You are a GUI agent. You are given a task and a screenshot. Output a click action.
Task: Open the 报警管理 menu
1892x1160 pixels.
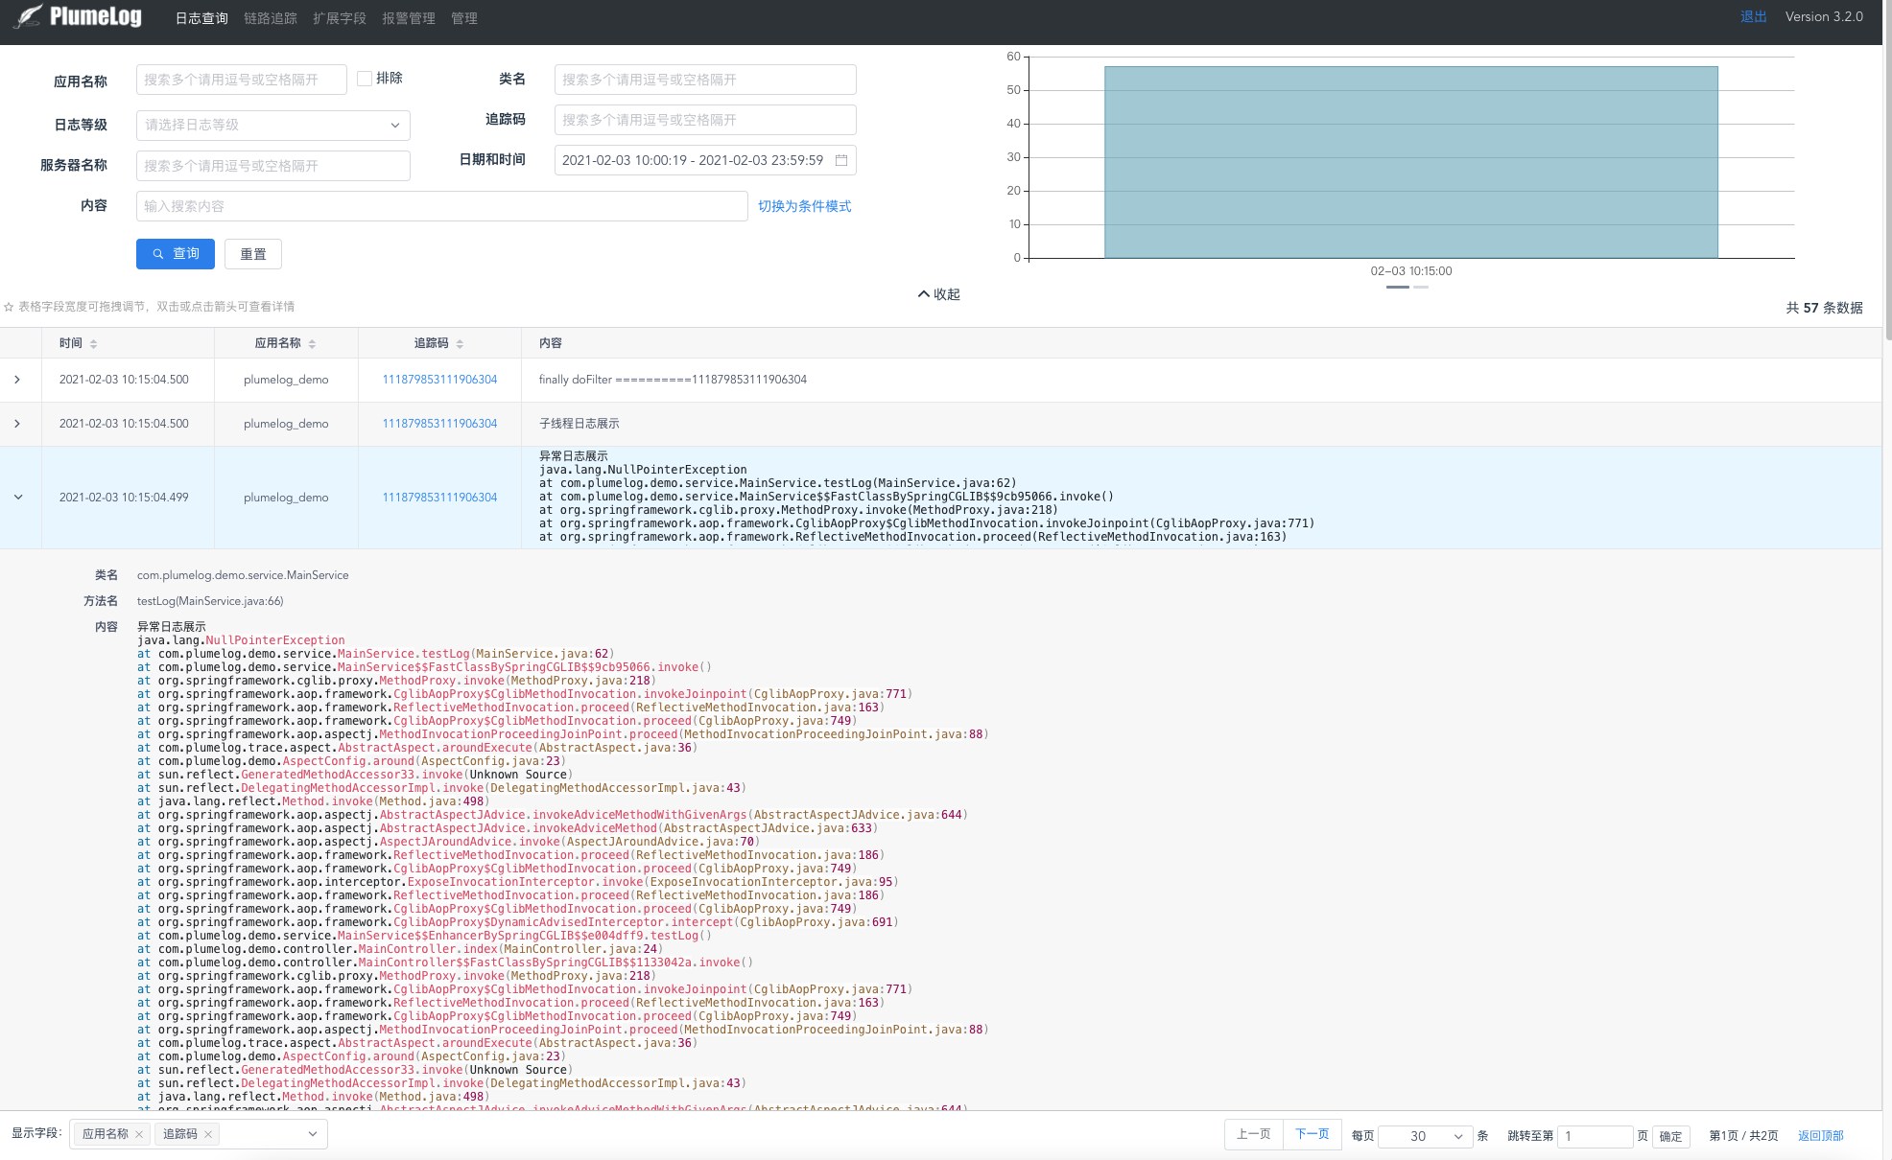pyautogui.click(x=408, y=18)
